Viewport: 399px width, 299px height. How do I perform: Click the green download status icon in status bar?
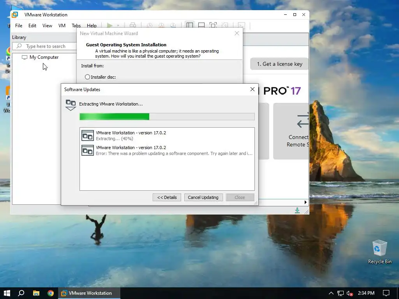pos(297,210)
